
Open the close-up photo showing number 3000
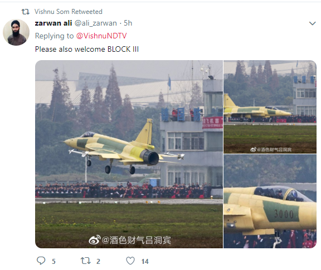270,202
